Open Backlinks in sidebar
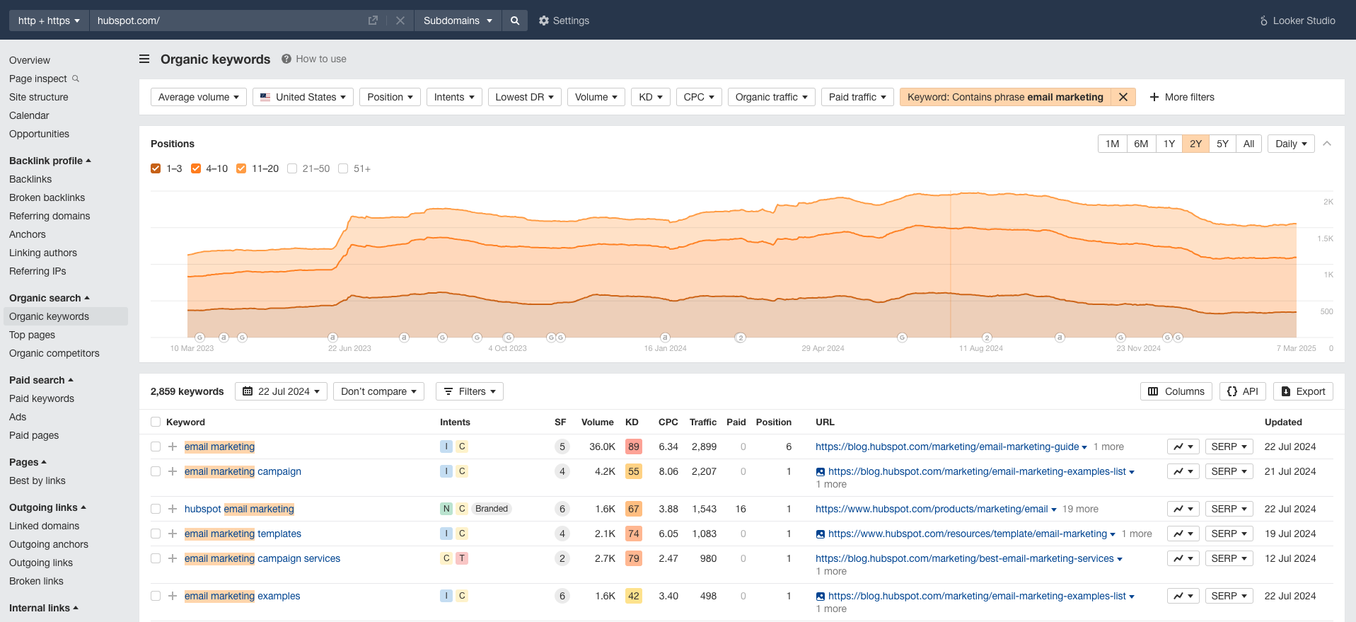Image resolution: width=1356 pixels, height=622 pixels. 30,179
